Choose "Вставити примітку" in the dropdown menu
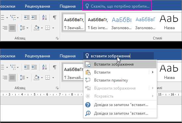 [x=120, y=80]
